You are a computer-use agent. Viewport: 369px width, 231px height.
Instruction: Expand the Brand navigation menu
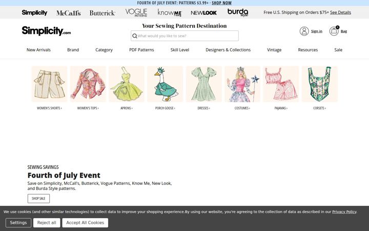(x=73, y=50)
